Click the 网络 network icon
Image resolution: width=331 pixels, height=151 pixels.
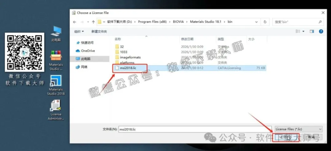[x=78, y=67]
